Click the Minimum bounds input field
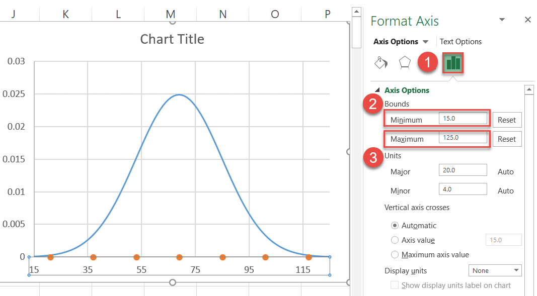This screenshot has height=296, width=537. (463, 117)
